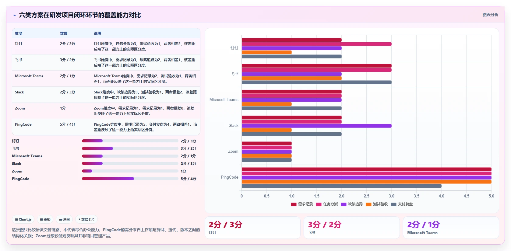Click the Microsoft Teams progress bar
511x251 pixels.
point(130,156)
